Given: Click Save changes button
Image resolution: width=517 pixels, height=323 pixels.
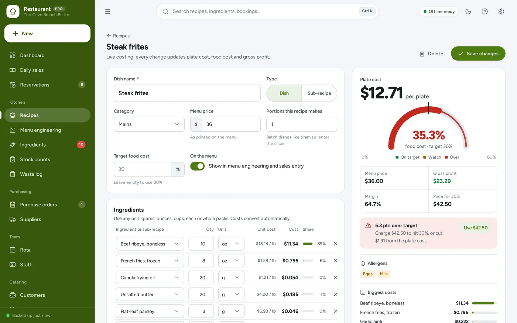Looking at the screenshot, I should point(478,54).
